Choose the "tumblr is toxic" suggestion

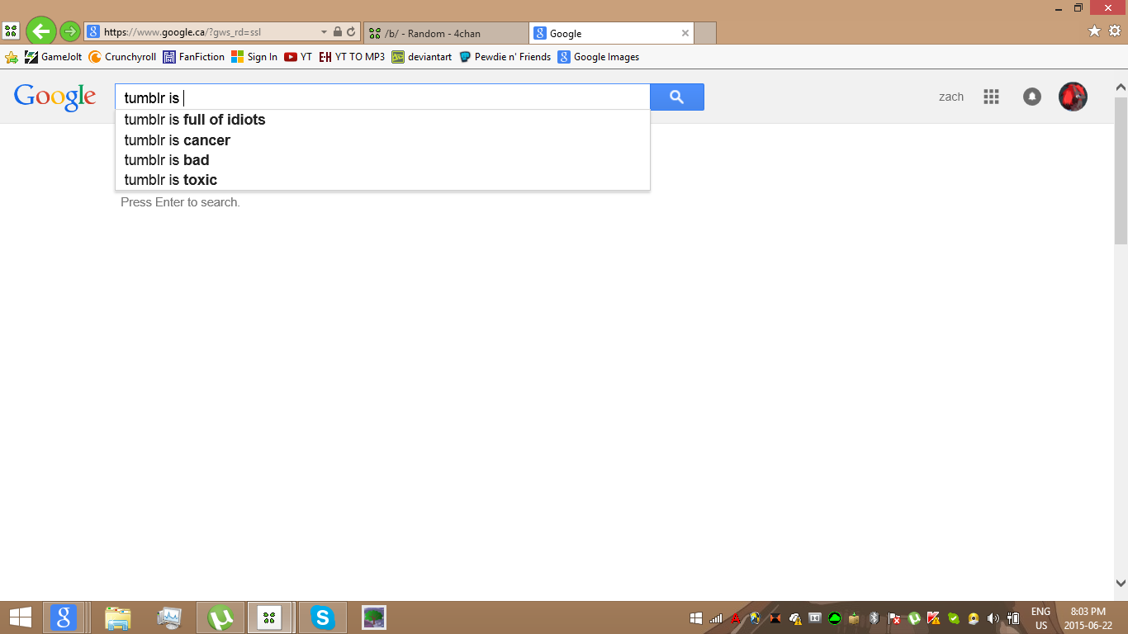pyautogui.click(x=171, y=180)
